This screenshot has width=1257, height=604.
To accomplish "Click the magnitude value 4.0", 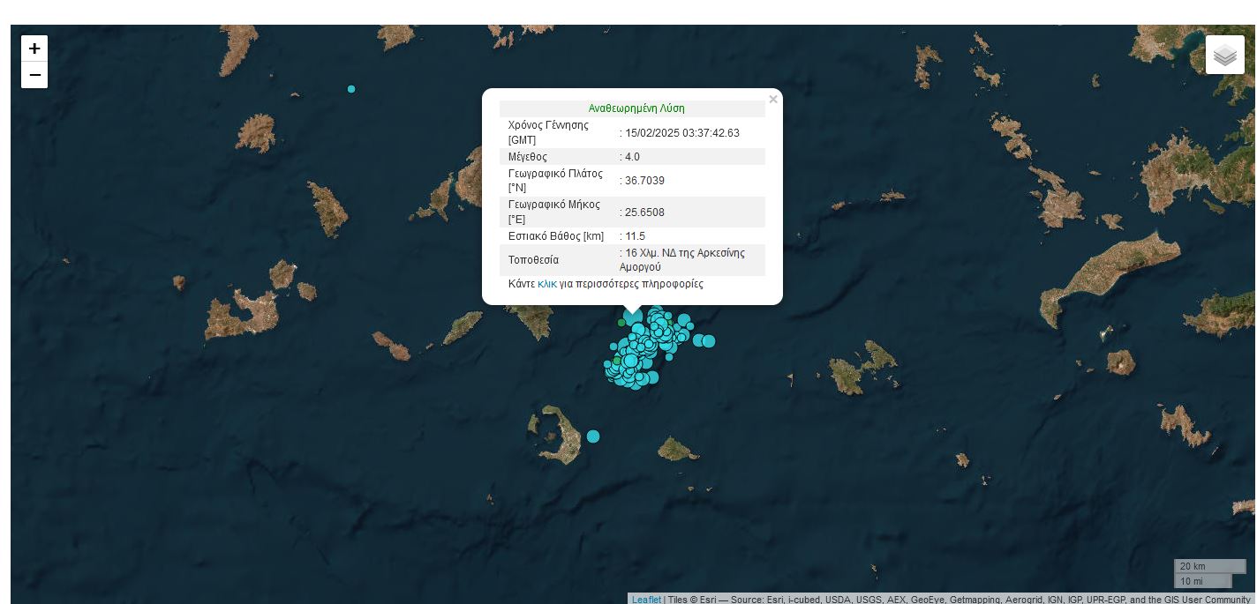I will pos(632,157).
